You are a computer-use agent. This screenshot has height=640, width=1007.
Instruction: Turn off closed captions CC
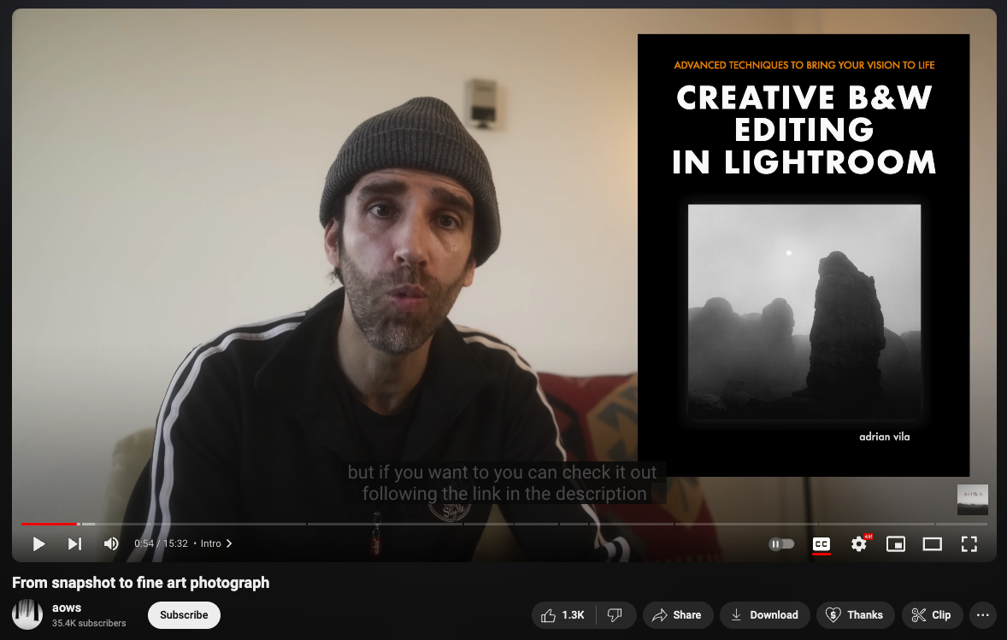pos(821,543)
